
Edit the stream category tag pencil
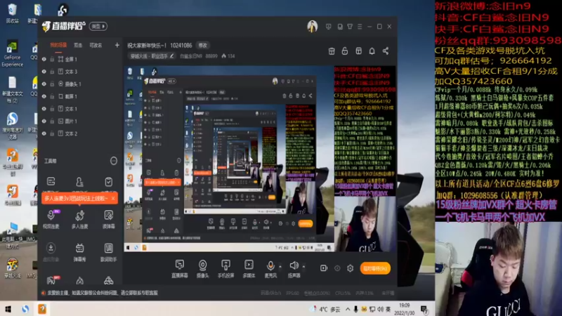tap(172, 56)
